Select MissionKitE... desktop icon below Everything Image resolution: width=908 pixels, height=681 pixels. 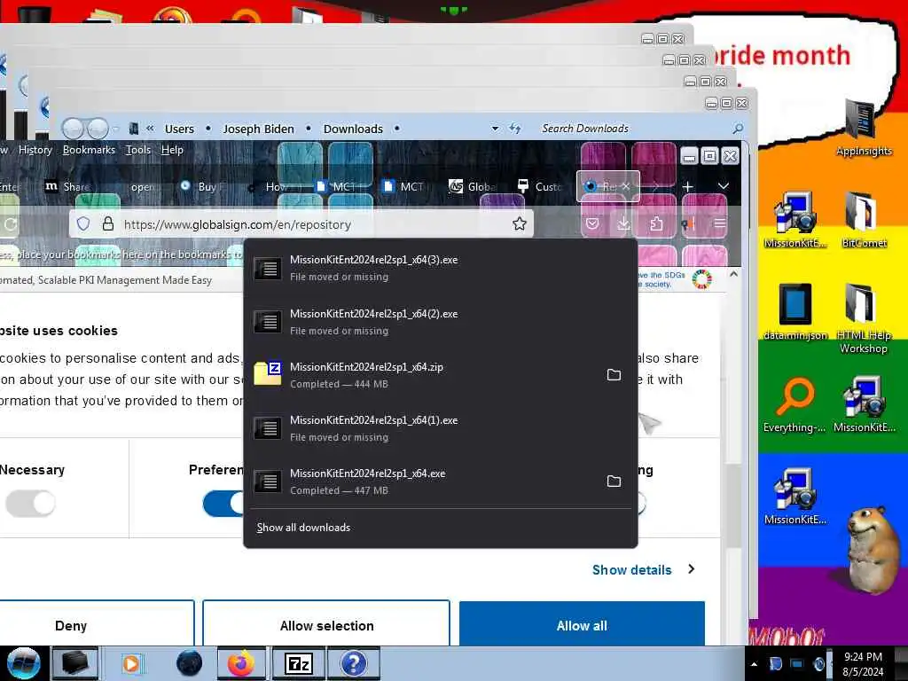click(x=795, y=497)
